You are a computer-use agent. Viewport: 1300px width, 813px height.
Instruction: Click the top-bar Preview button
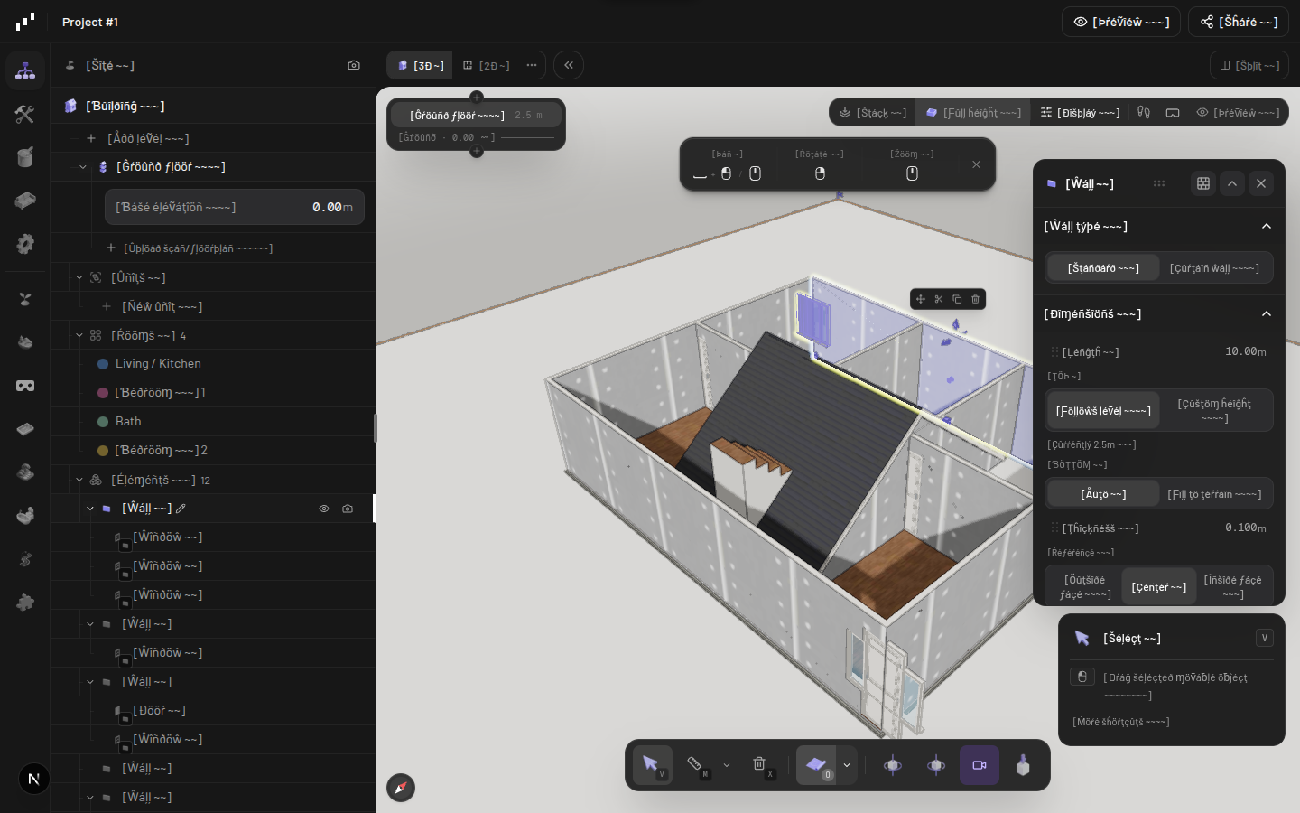click(1121, 22)
